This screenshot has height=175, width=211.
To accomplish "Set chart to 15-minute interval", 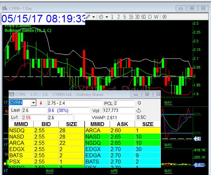I will click(x=131, y=16).
